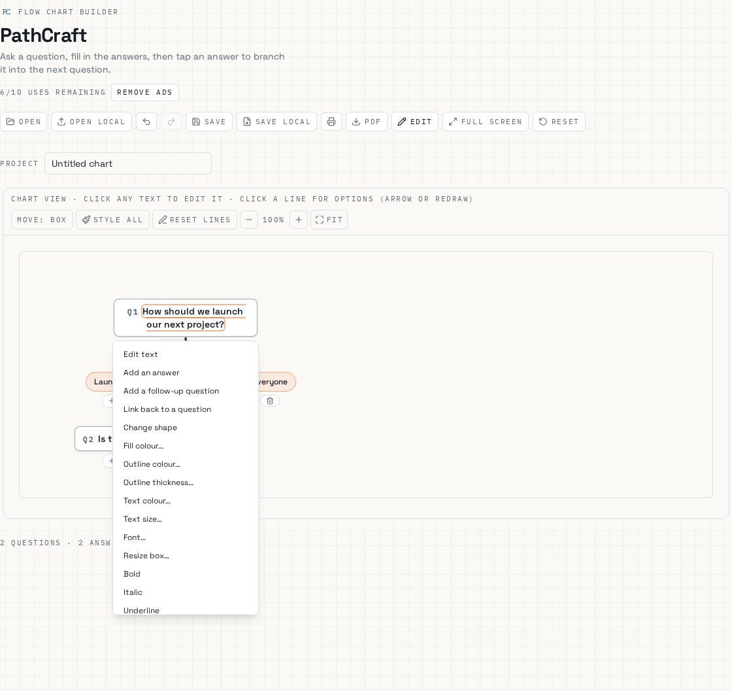Open the Text colour option
The width and height of the screenshot is (732, 691).
click(186, 501)
